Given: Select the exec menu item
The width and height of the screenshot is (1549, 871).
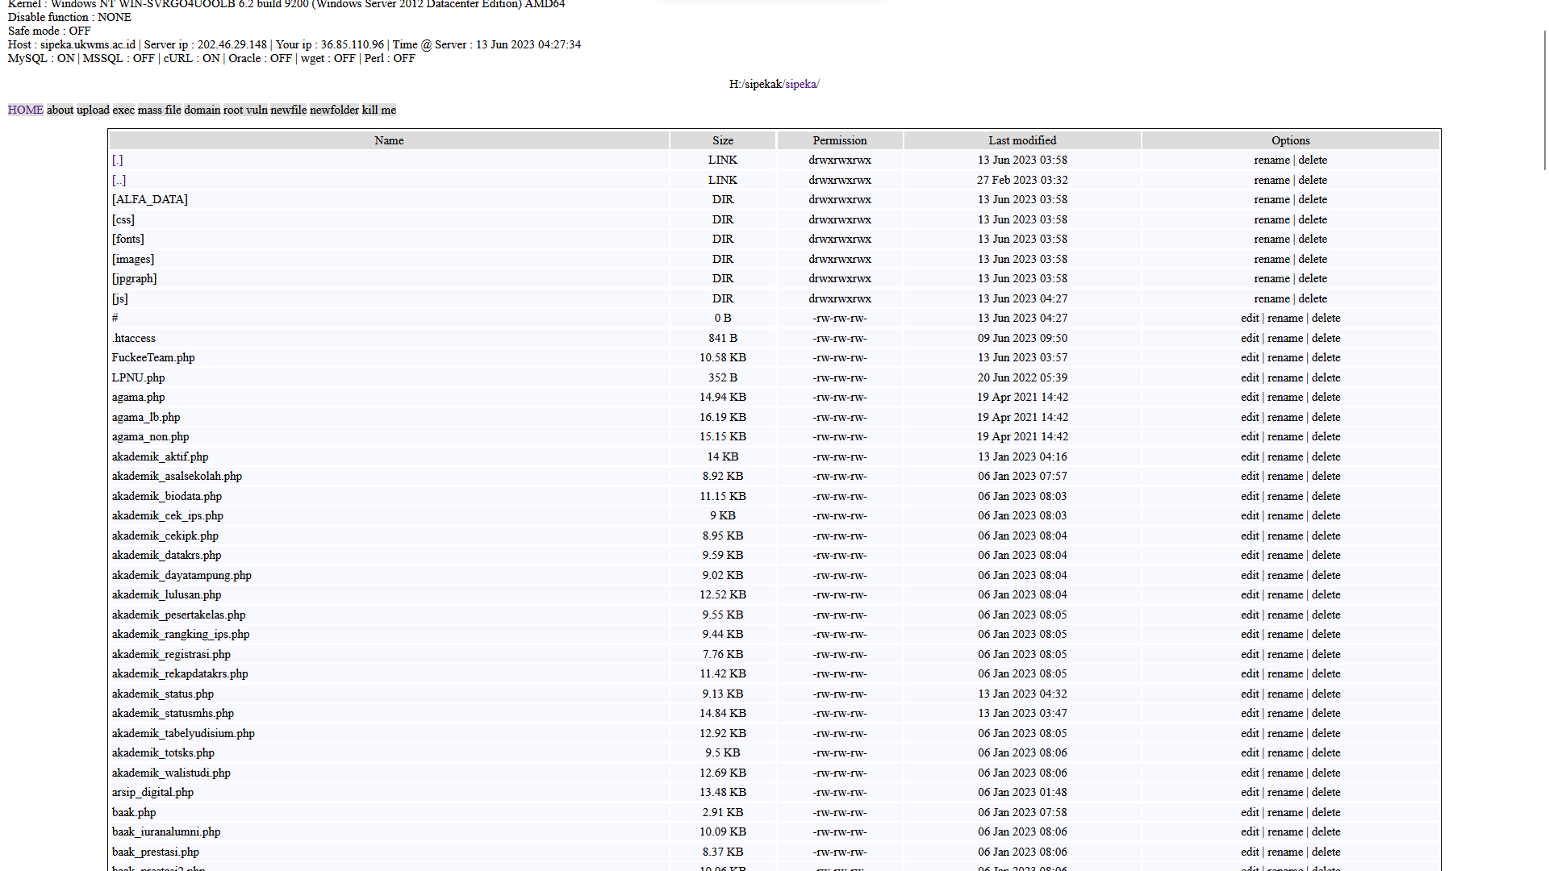Looking at the screenshot, I should [123, 110].
